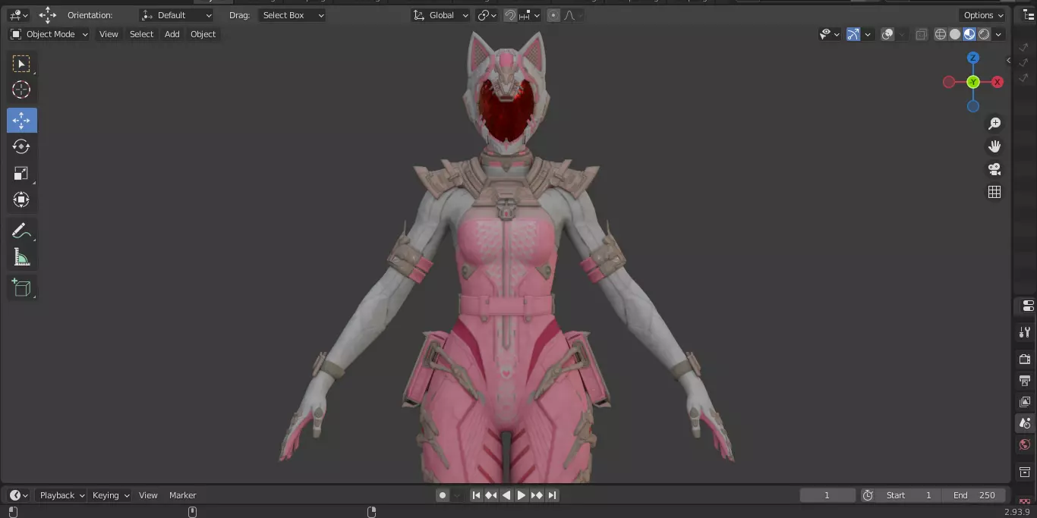Choose the Move tool
This screenshot has width=1037, height=518.
click(x=21, y=121)
